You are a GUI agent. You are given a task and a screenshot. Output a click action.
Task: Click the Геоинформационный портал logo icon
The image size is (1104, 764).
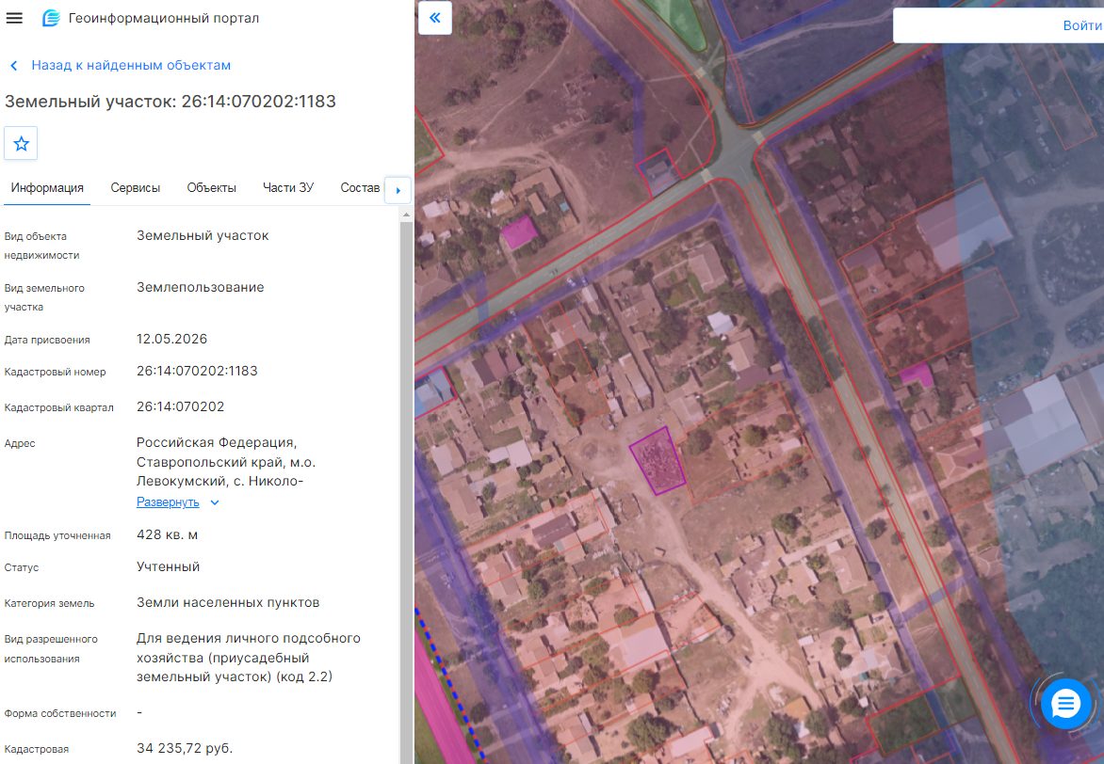(51, 18)
